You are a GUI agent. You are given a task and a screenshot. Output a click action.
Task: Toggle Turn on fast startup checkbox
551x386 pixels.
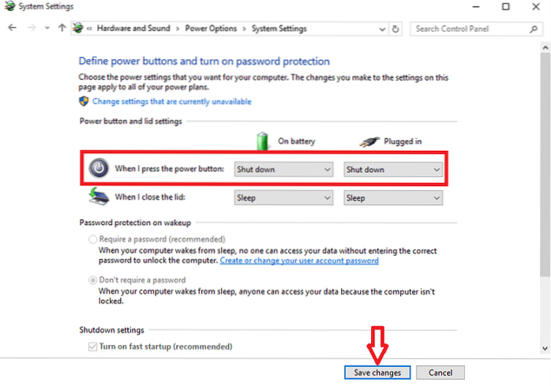[94, 347]
